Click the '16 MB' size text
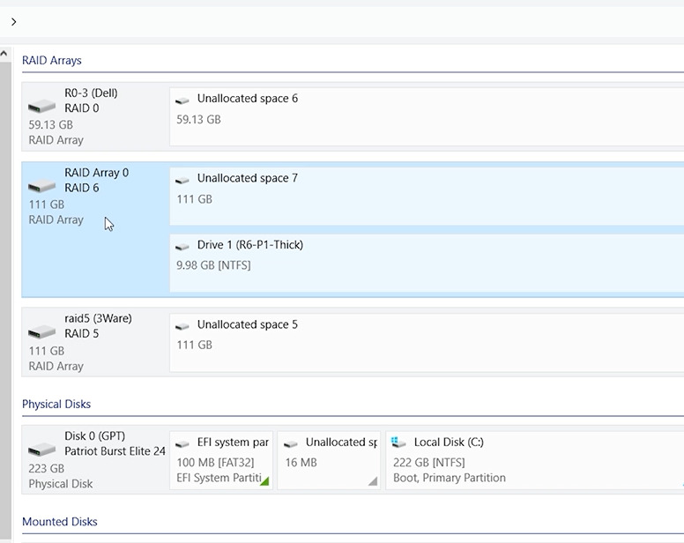This screenshot has width=684, height=543. 301,462
